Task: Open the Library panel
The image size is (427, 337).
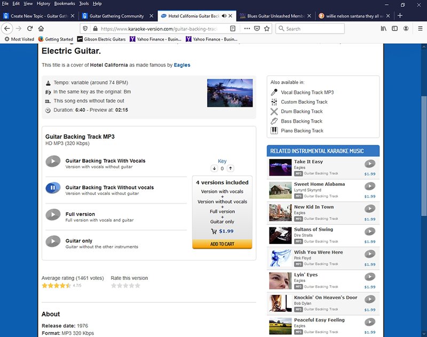Action: coord(383,28)
